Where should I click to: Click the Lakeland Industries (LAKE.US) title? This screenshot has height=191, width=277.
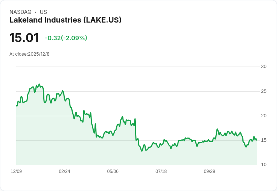point(65,20)
